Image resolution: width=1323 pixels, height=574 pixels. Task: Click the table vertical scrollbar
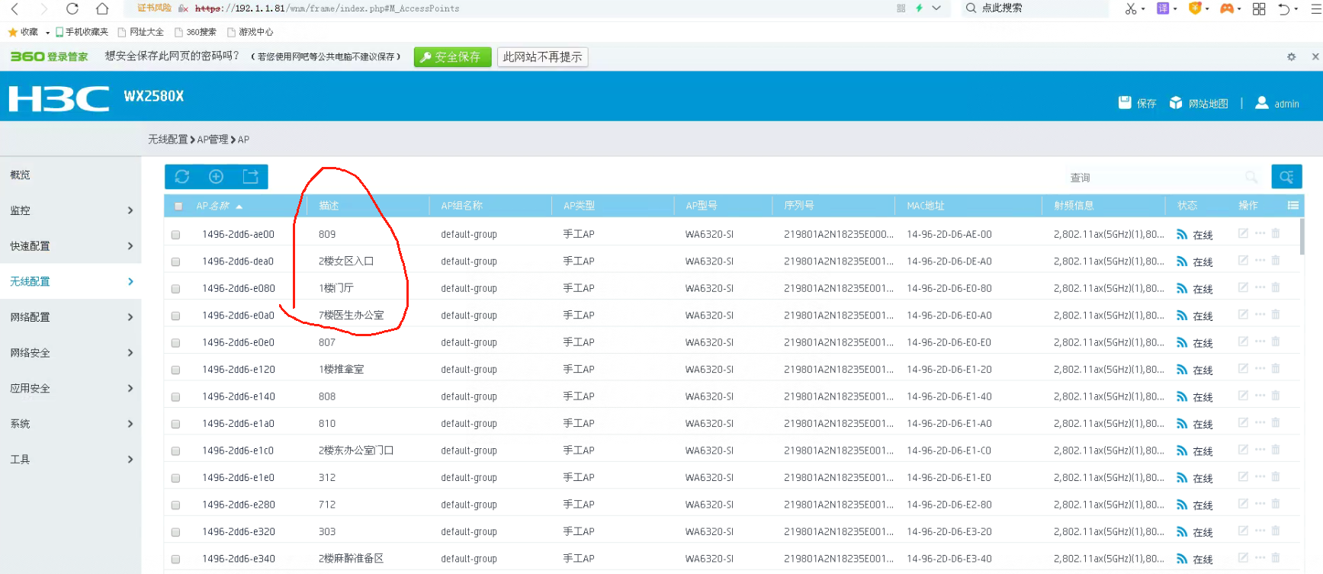[x=1302, y=236]
